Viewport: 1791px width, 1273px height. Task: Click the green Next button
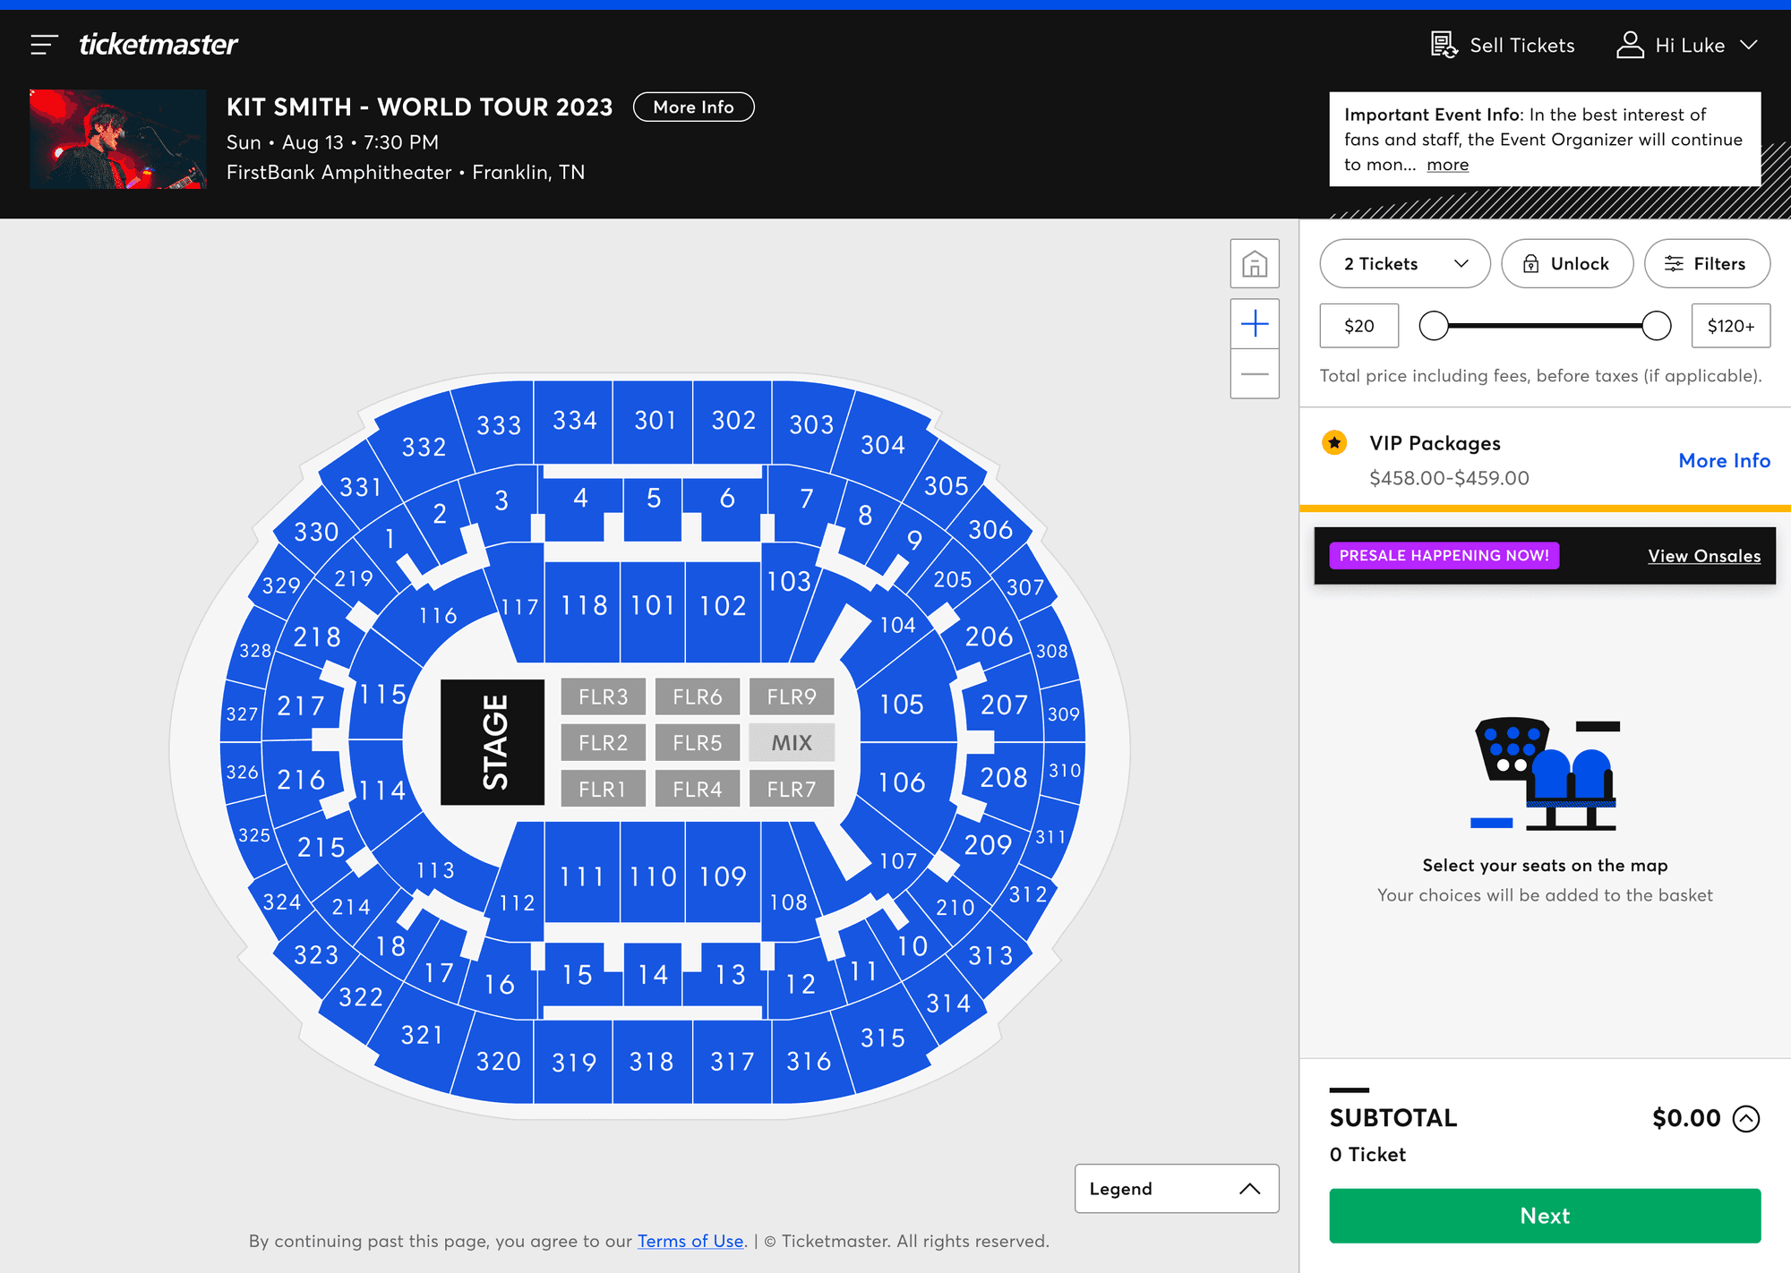click(x=1545, y=1216)
